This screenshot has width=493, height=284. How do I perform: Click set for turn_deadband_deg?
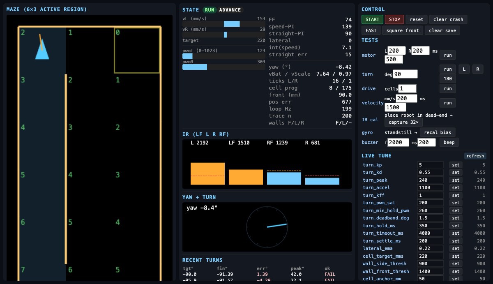click(x=456, y=218)
